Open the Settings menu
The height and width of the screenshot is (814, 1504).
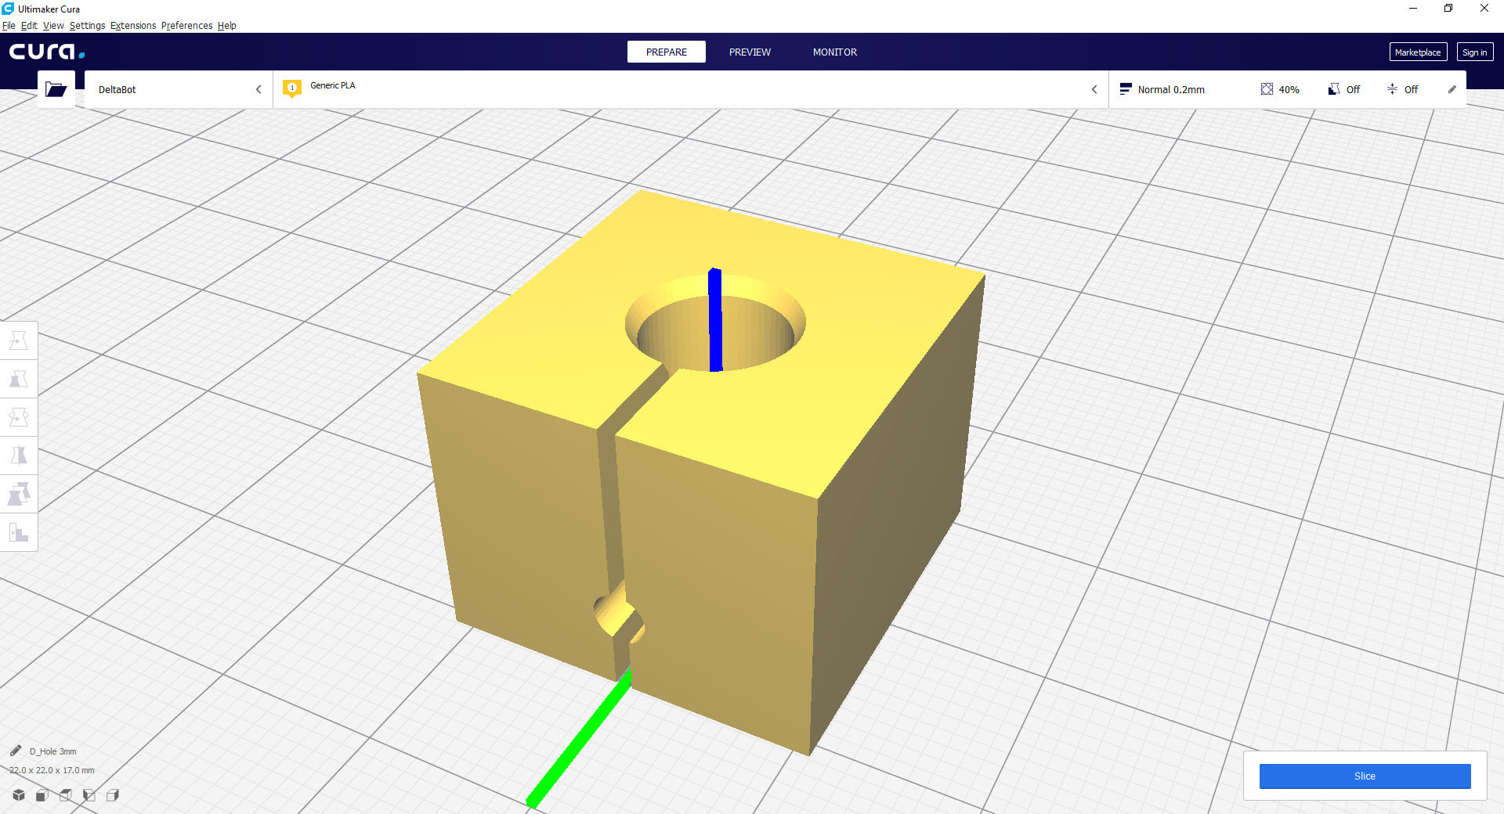[87, 25]
